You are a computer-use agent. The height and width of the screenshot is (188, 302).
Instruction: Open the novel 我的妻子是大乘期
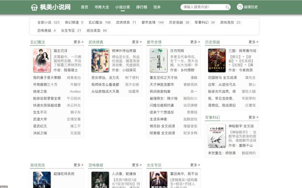click(47, 78)
